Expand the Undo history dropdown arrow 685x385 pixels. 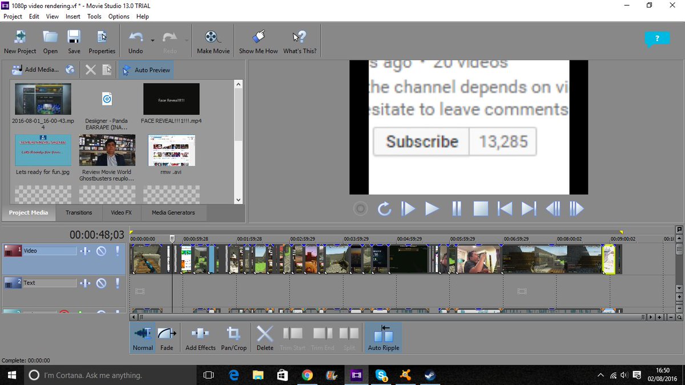[152, 40]
